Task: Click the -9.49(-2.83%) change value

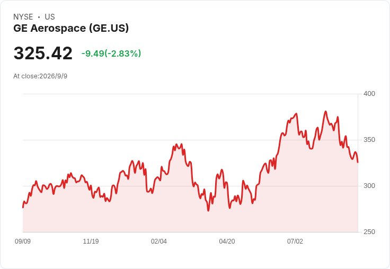Action: [x=111, y=53]
